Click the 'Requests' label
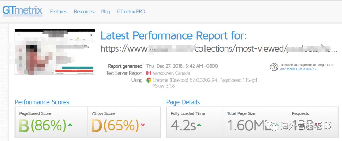The height and width of the screenshot is (141, 342). coord(300,113)
